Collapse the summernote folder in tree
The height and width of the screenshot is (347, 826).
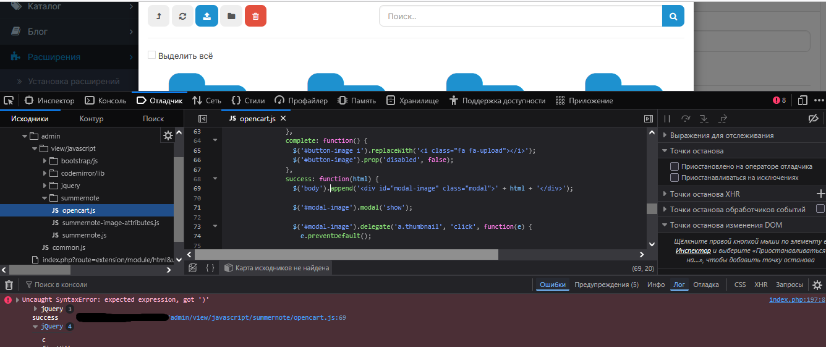45,198
